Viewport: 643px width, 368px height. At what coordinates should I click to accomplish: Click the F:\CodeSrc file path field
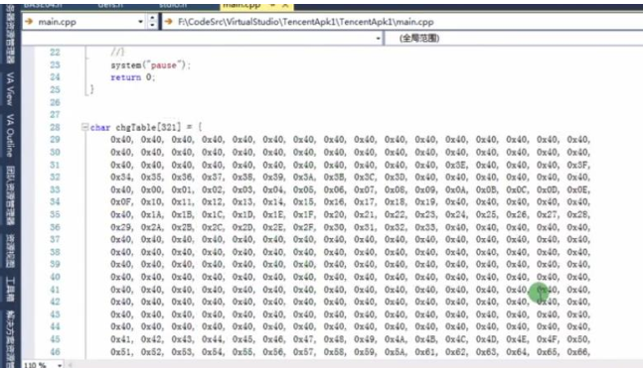coord(305,22)
